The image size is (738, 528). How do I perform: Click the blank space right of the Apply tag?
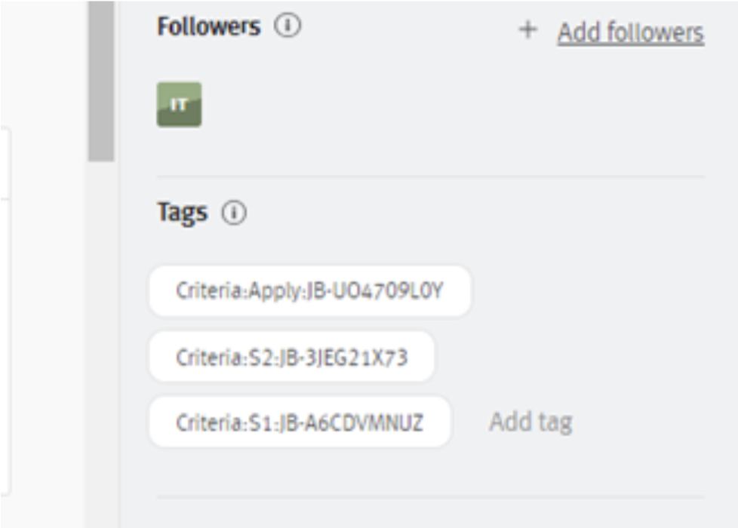click(x=589, y=291)
